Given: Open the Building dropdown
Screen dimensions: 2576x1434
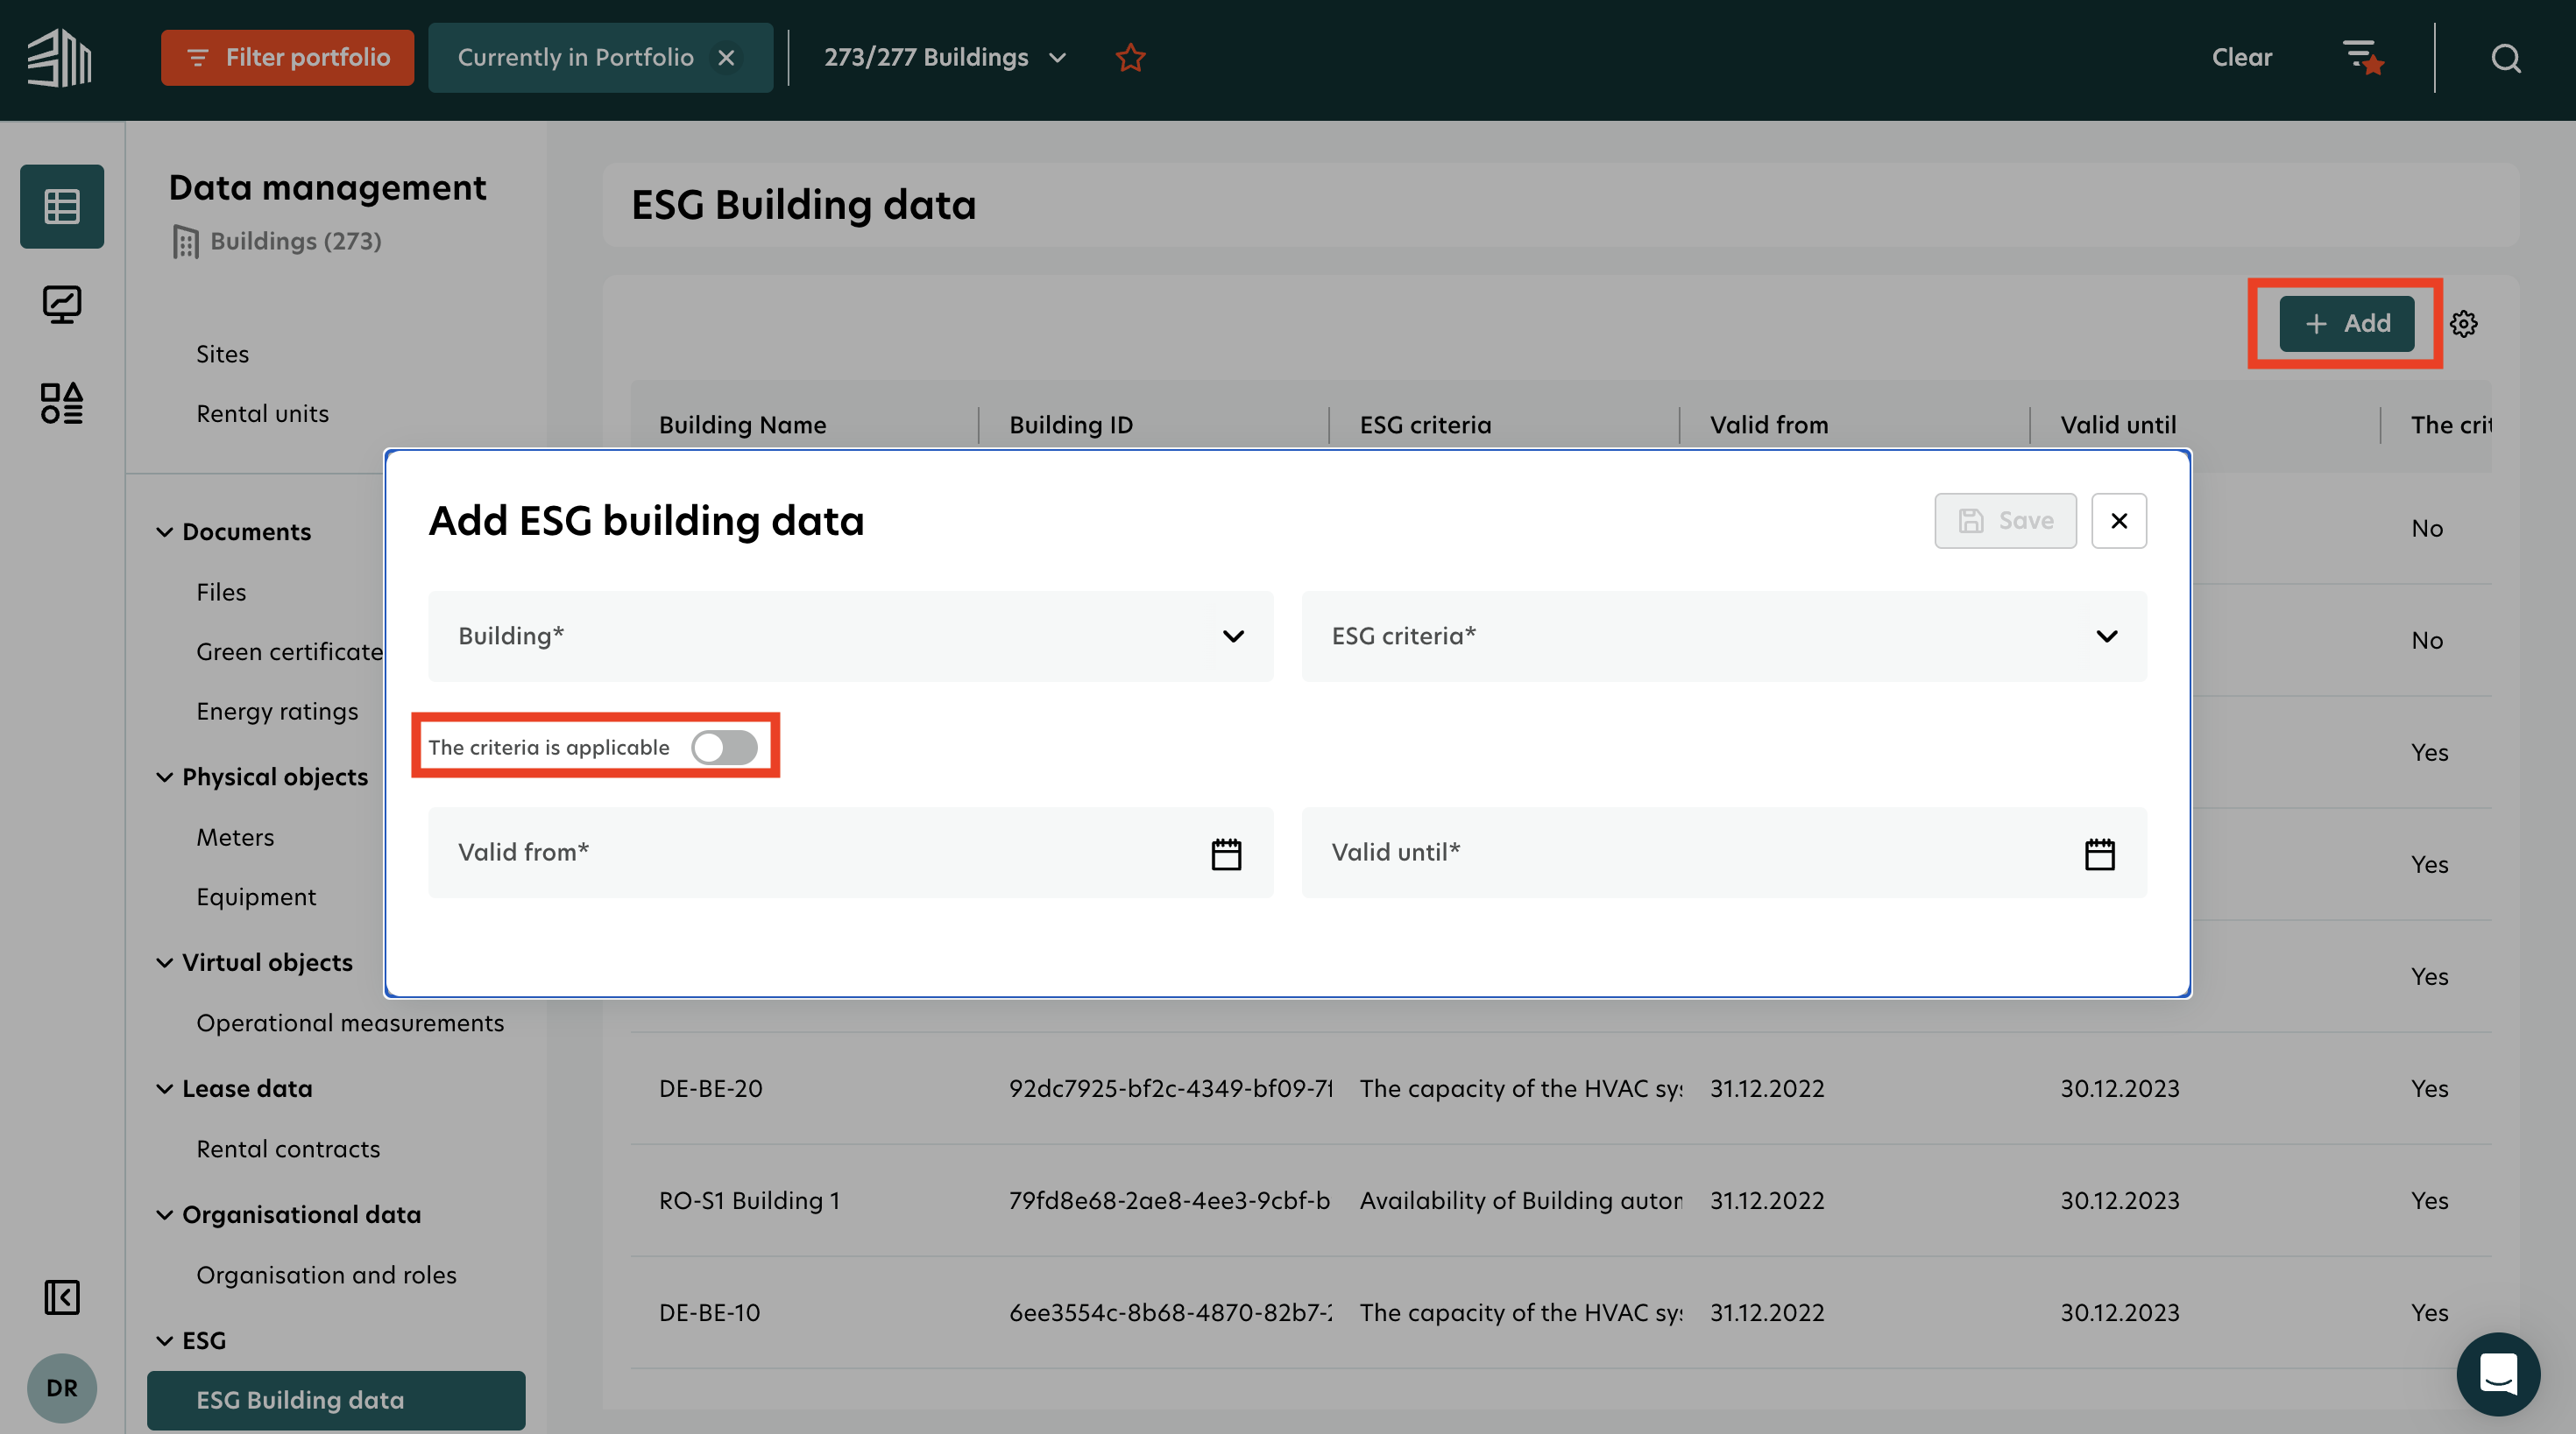Looking at the screenshot, I should 850,636.
